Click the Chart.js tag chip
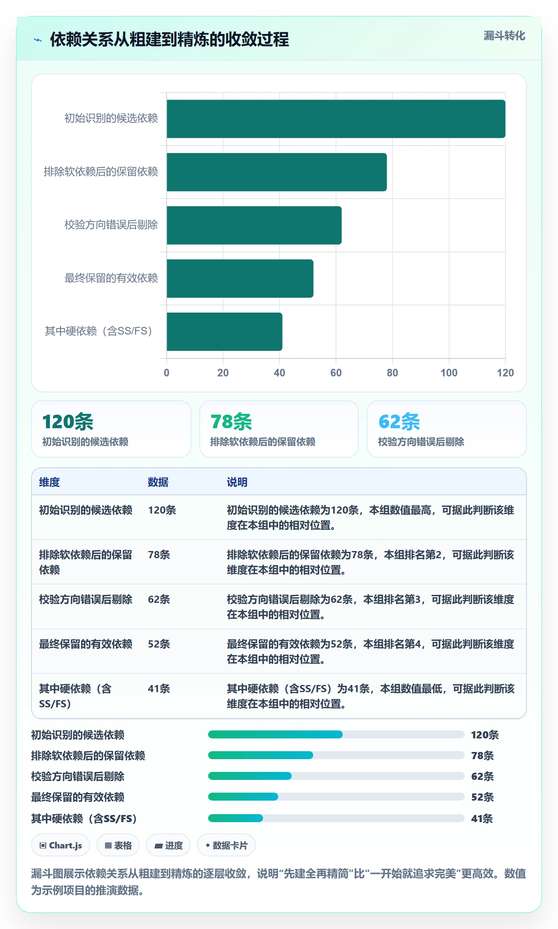This screenshot has width=558, height=929. coord(61,845)
